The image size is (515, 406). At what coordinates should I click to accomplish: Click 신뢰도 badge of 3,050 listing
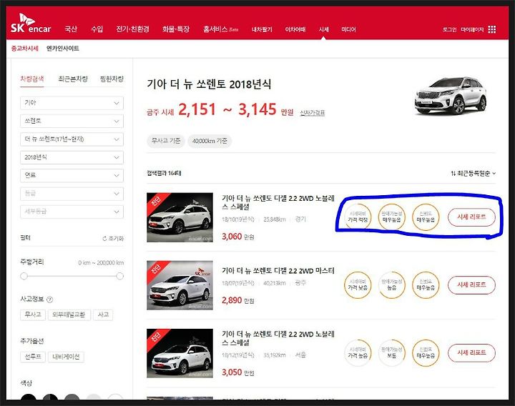[426, 353]
